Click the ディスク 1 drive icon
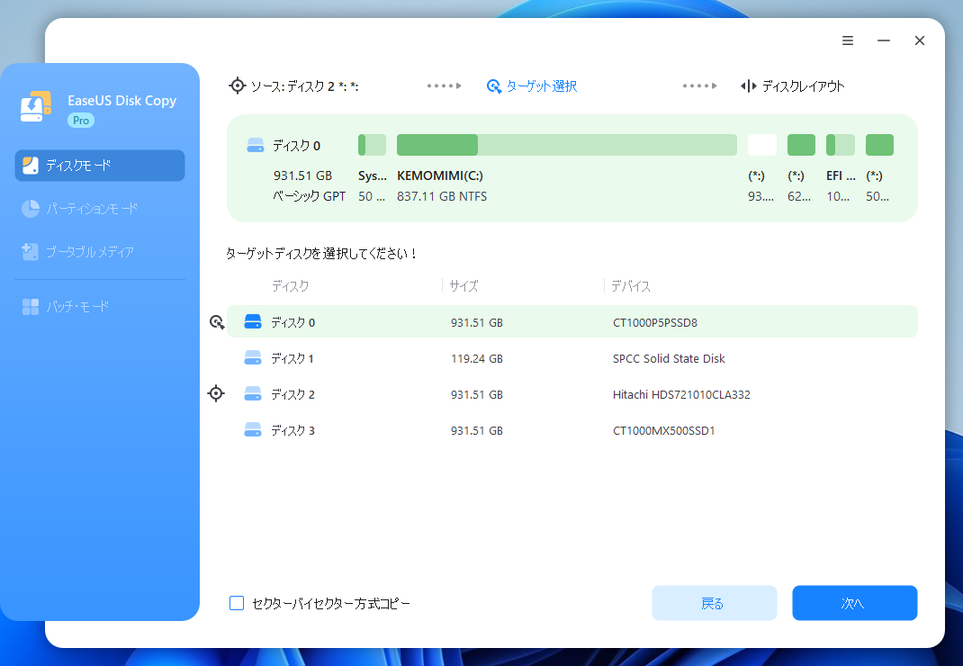Screen dimensions: 963x666 [253, 358]
